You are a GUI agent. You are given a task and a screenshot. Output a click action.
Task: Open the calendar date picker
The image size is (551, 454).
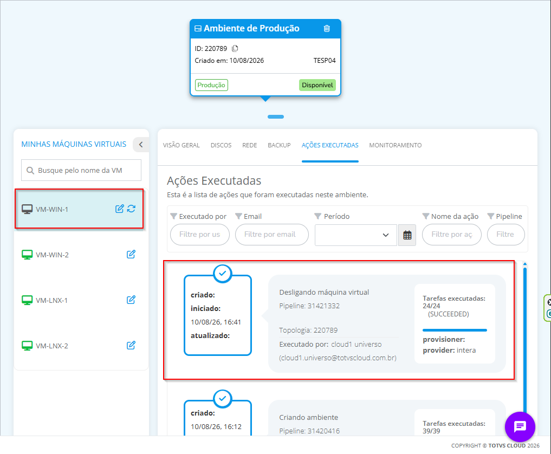[x=407, y=235]
